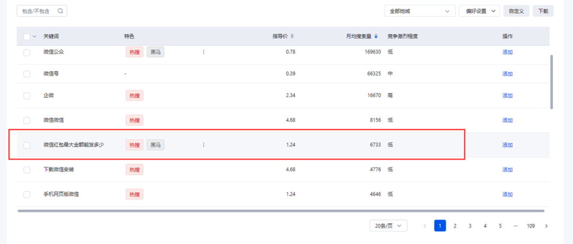573x244 pixels.
Task: Click the 特色 column header
Action: [129, 37]
